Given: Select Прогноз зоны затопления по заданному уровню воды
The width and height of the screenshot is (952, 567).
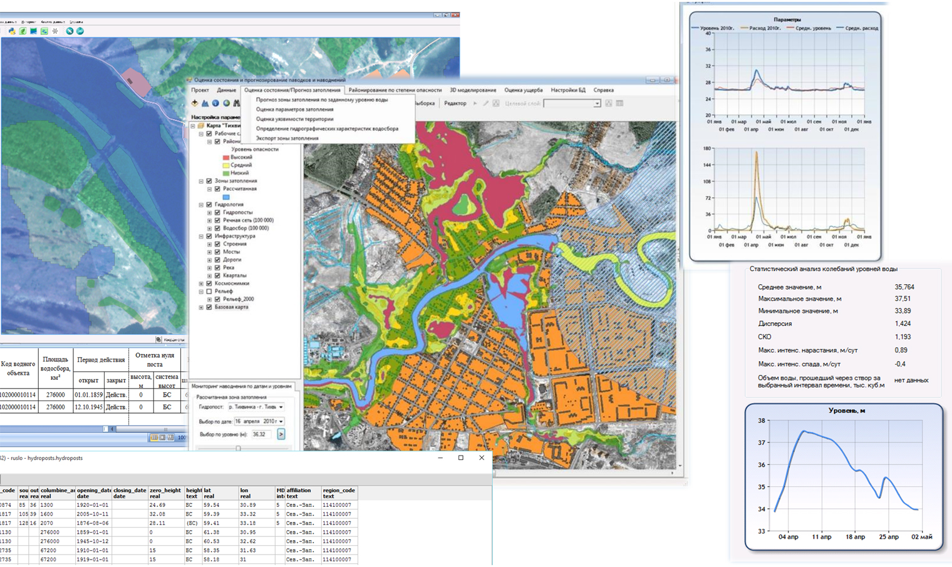Looking at the screenshot, I should point(322,100).
